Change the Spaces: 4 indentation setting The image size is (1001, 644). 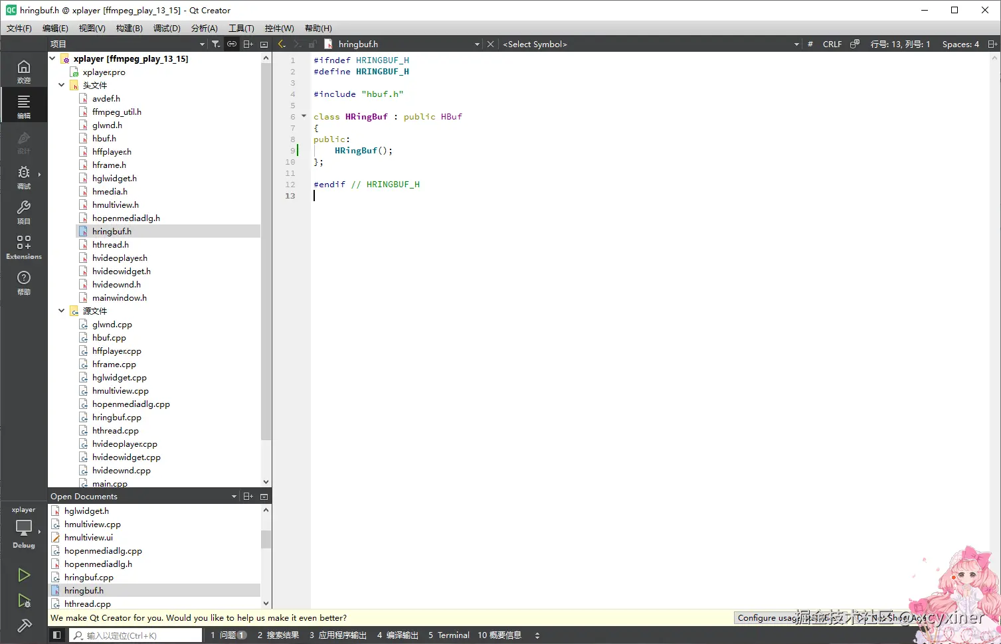(960, 44)
